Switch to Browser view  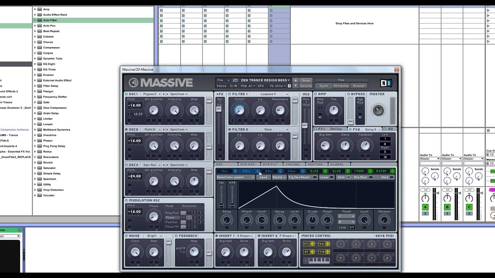coord(359,86)
